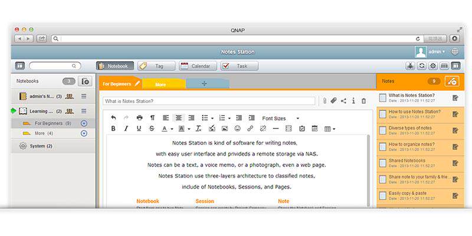
Task: Open the Font Sizes dropdown
Action: tap(280, 119)
